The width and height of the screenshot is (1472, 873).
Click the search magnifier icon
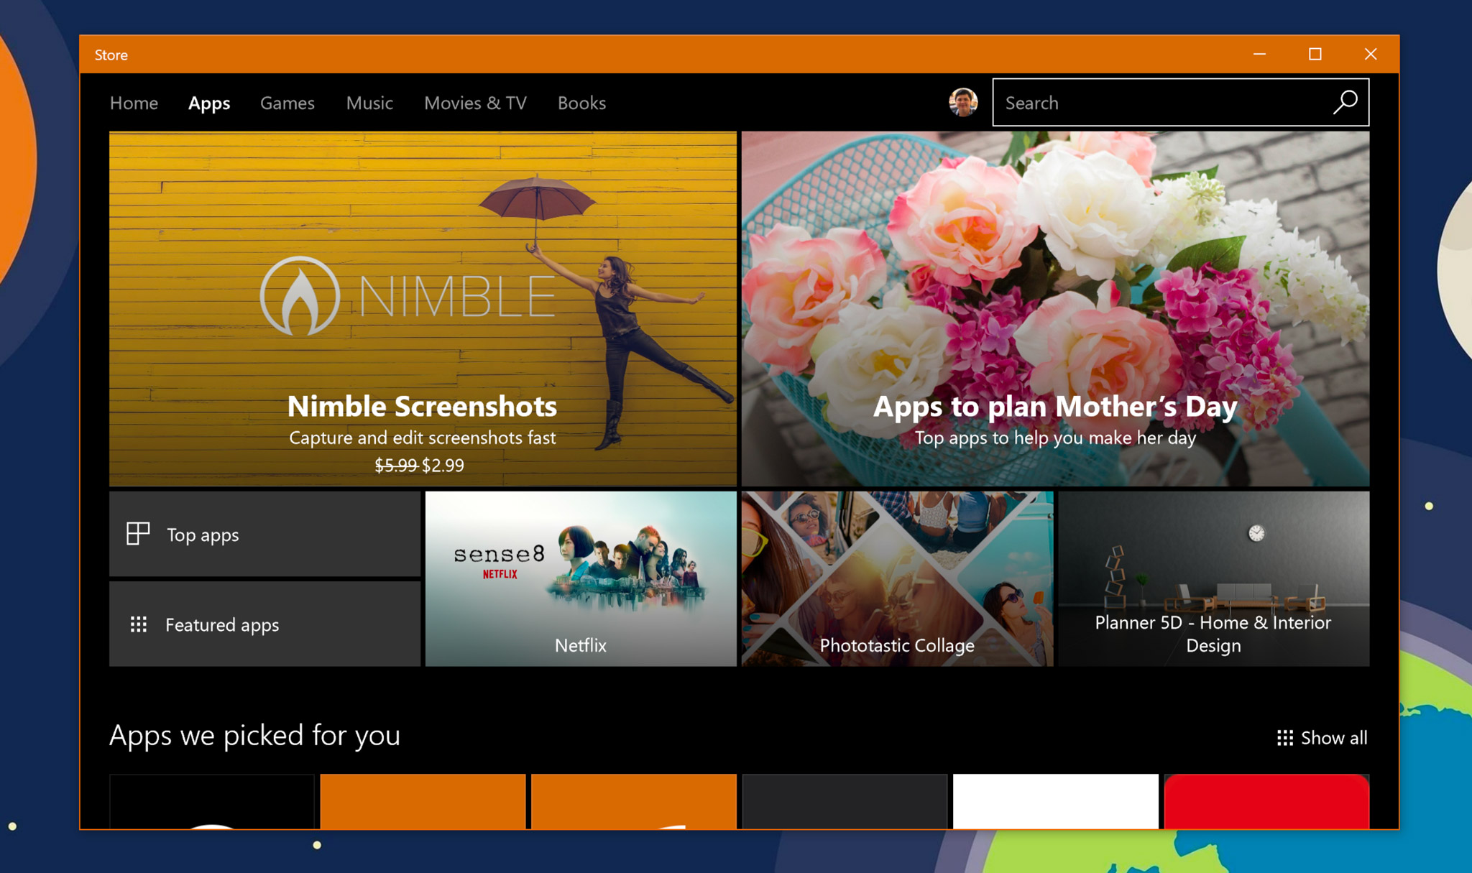1345,102
